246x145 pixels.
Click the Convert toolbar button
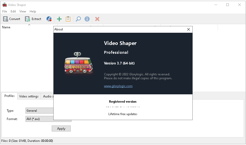(x=12, y=19)
